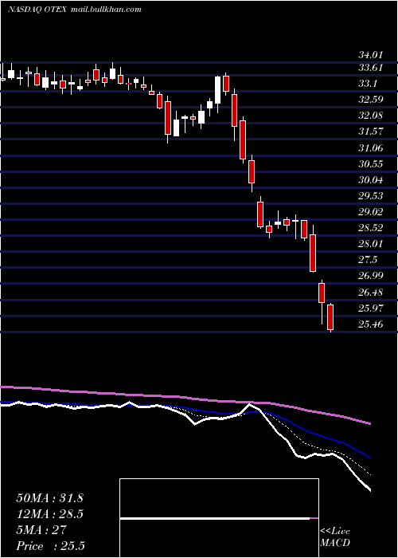Click the 5MA : 27 readout
The width and height of the screenshot is (398, 558).
[x=41, y=530]
